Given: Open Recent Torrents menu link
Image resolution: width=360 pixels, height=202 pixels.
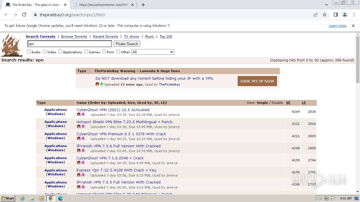Looking at the screenshot, I should pyautogui.click(x=105, y=36).
